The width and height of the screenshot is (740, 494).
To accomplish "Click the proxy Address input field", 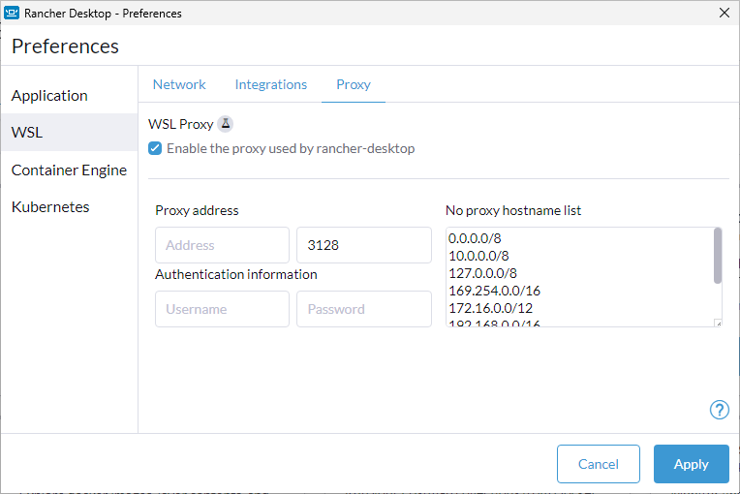I will 222,245.
